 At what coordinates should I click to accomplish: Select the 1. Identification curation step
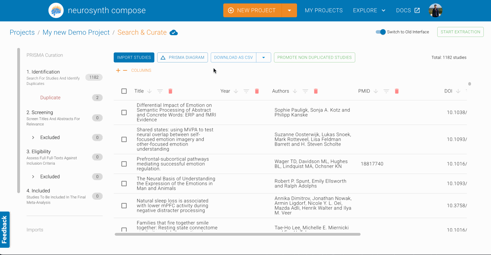[64, 77]
